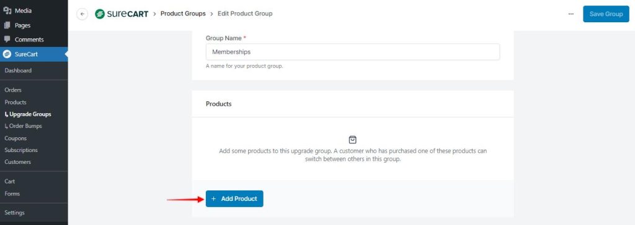Click the SureCart icon in sidebar

[7, 54]
